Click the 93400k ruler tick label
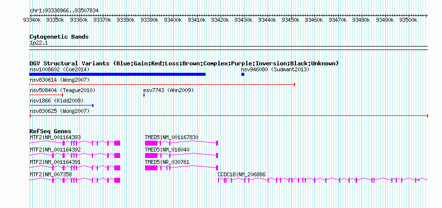 172,20
